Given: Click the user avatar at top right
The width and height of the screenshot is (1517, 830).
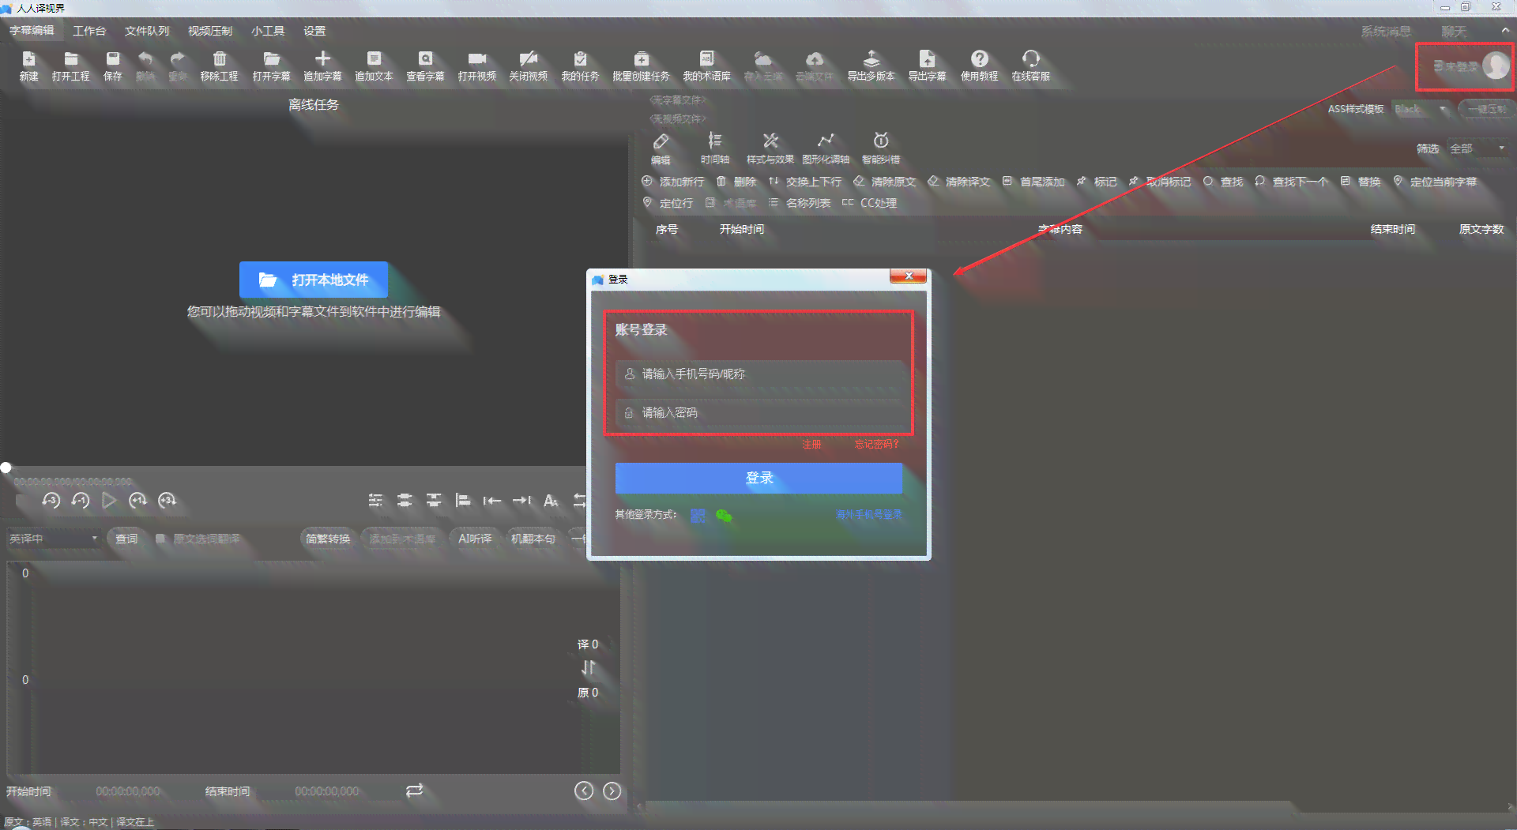Looking at the screenshot, I should coord(1496,66).
